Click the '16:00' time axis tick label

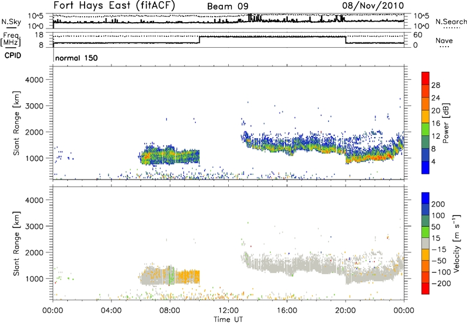pyautogui.click(x=287, y=311)
